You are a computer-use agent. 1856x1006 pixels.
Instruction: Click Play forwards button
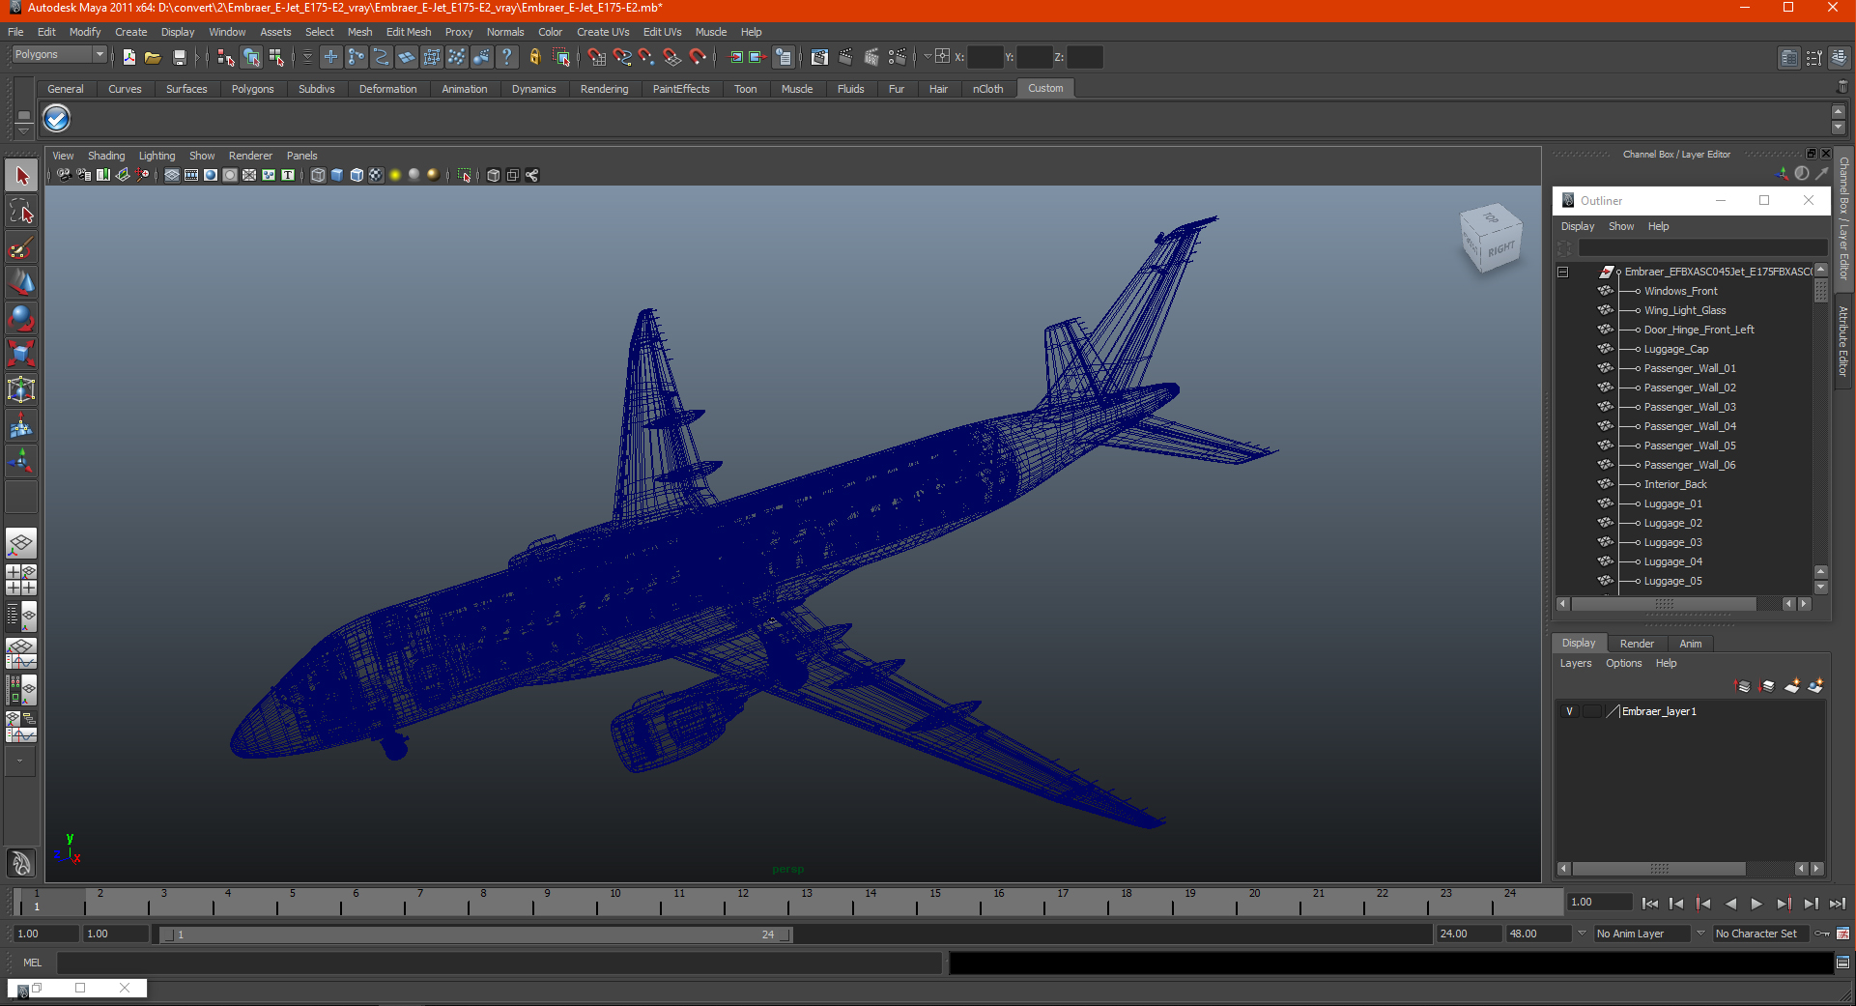1756,904
